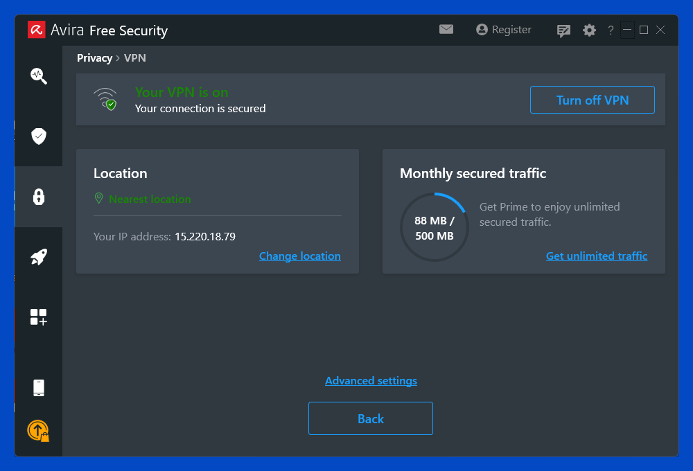Open the add-apps grid sidebar icon
The image size is (693, 471).
(x=38, y=317)
